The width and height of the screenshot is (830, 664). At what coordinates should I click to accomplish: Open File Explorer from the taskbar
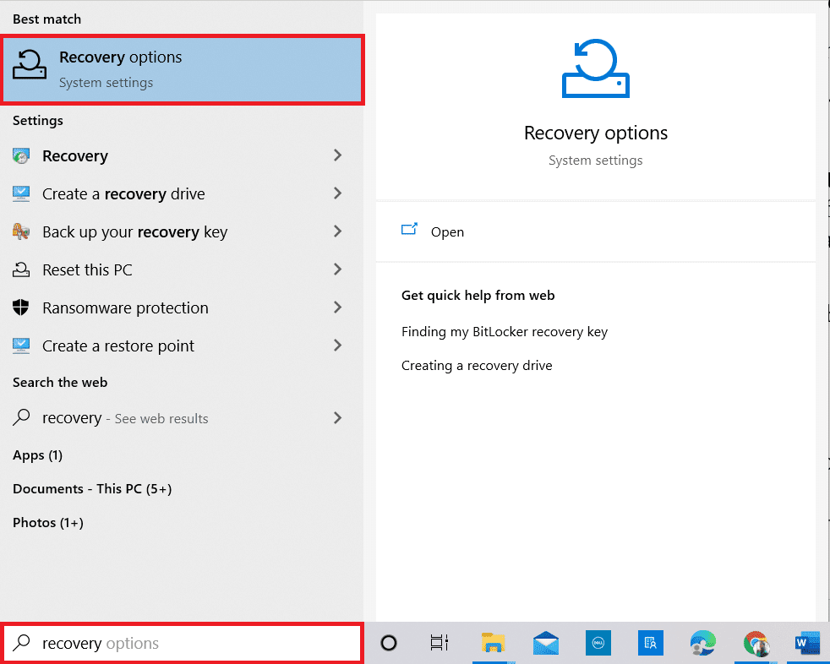493,643
